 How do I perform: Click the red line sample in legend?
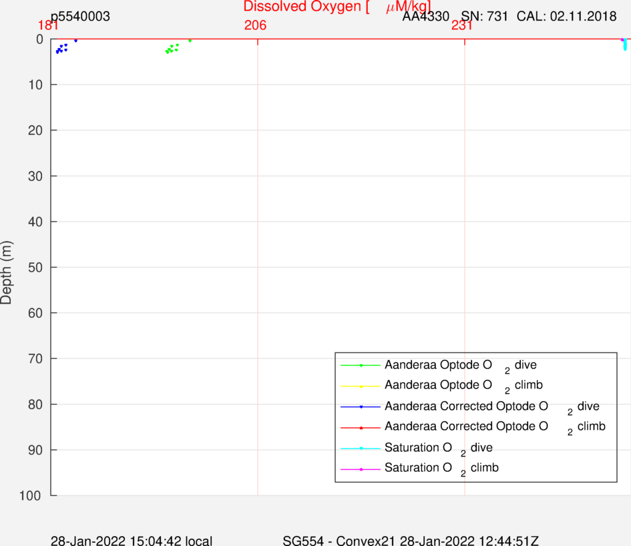pyautogui.click(x=361, y=428)
